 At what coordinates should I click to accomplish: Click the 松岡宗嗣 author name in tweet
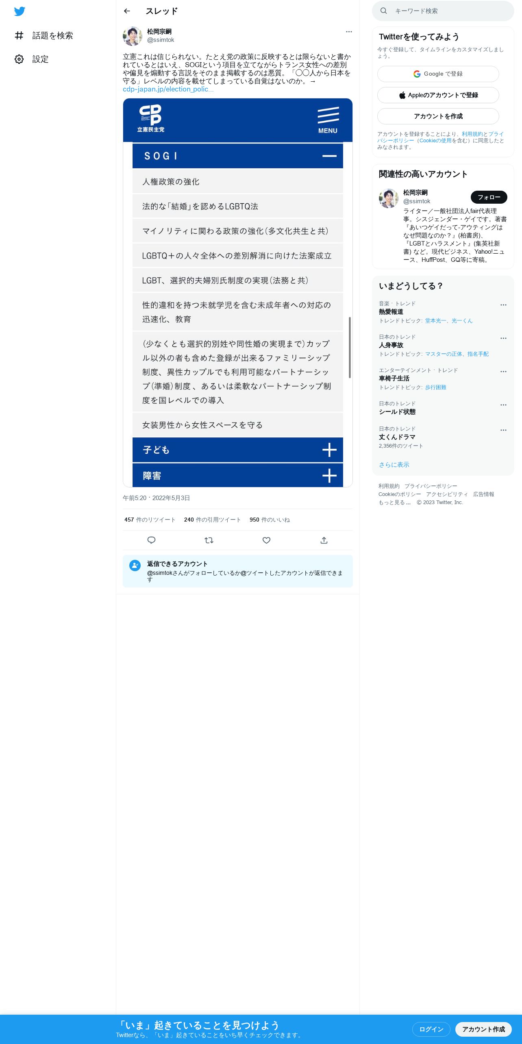click(159, 32)
